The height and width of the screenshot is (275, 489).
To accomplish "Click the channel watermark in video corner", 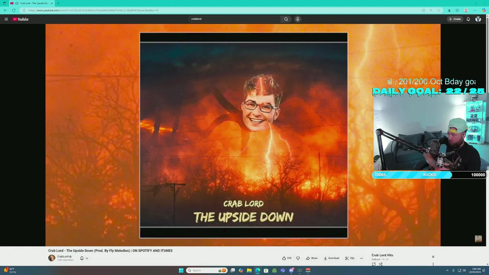I will tap(478, 239).
